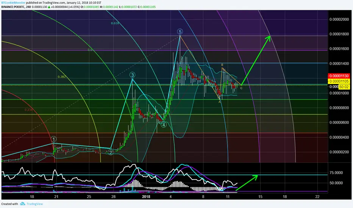Click 0.00000600 price axis label

(x=339, y=123)
